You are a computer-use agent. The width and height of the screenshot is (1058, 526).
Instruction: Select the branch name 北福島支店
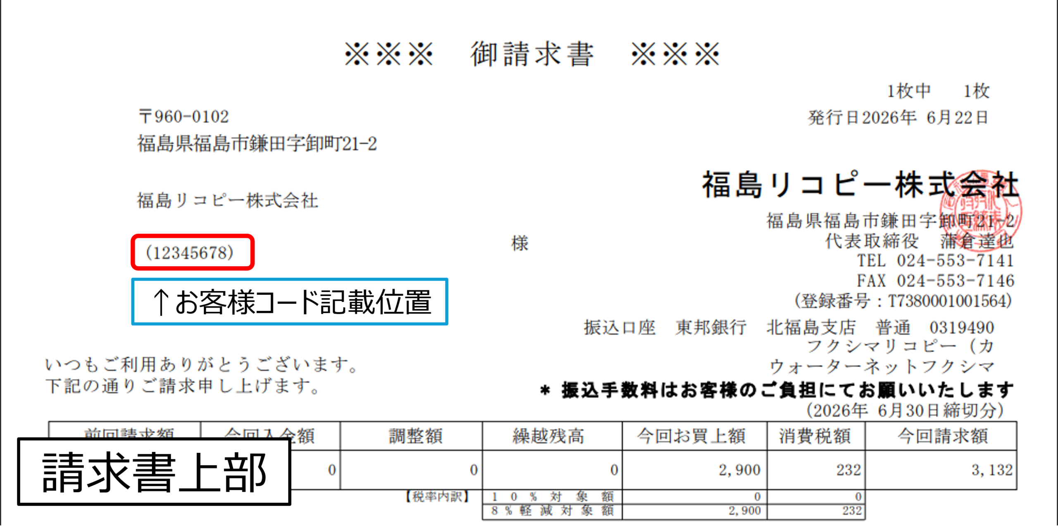[811, 328]
